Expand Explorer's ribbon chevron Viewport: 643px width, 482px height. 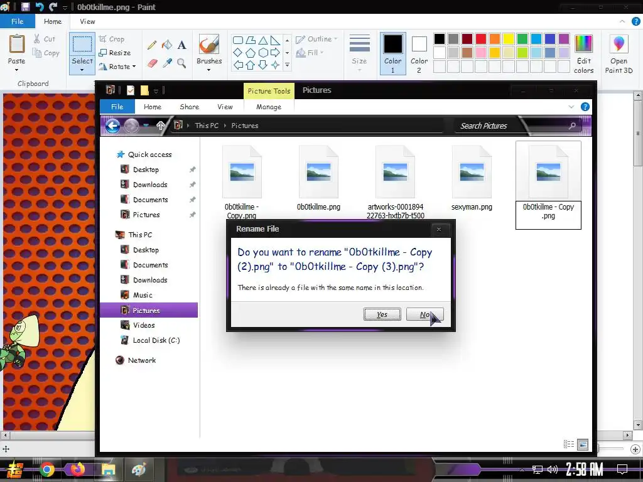click(571, 107)
